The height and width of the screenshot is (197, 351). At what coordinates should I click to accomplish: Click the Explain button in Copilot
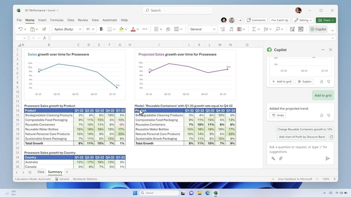[x=305, y=82]
